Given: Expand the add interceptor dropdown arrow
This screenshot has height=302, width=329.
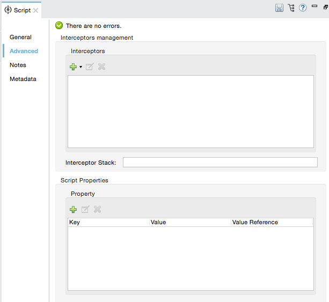Looking at the screenshot, I should point(81,67).
